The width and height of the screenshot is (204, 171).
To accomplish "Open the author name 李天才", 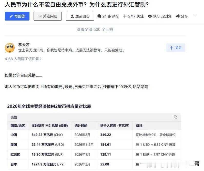I will coord(24,45).
